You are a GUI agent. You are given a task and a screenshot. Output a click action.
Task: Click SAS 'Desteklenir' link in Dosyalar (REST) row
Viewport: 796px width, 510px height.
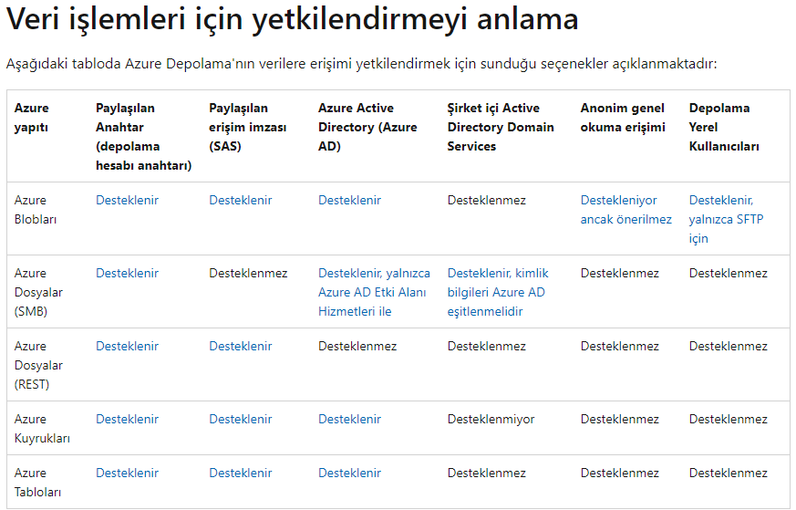pyautogui.click(x=240, y=346)
